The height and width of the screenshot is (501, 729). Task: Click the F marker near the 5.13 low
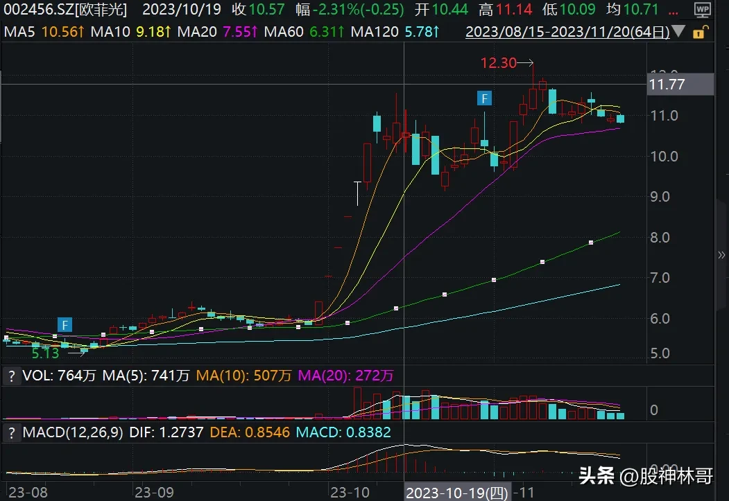click(65, 324)
